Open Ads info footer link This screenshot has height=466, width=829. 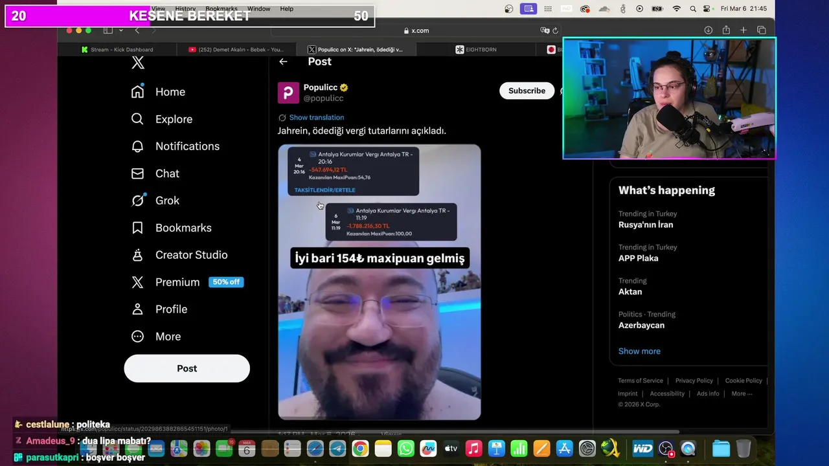click(708, 394)
